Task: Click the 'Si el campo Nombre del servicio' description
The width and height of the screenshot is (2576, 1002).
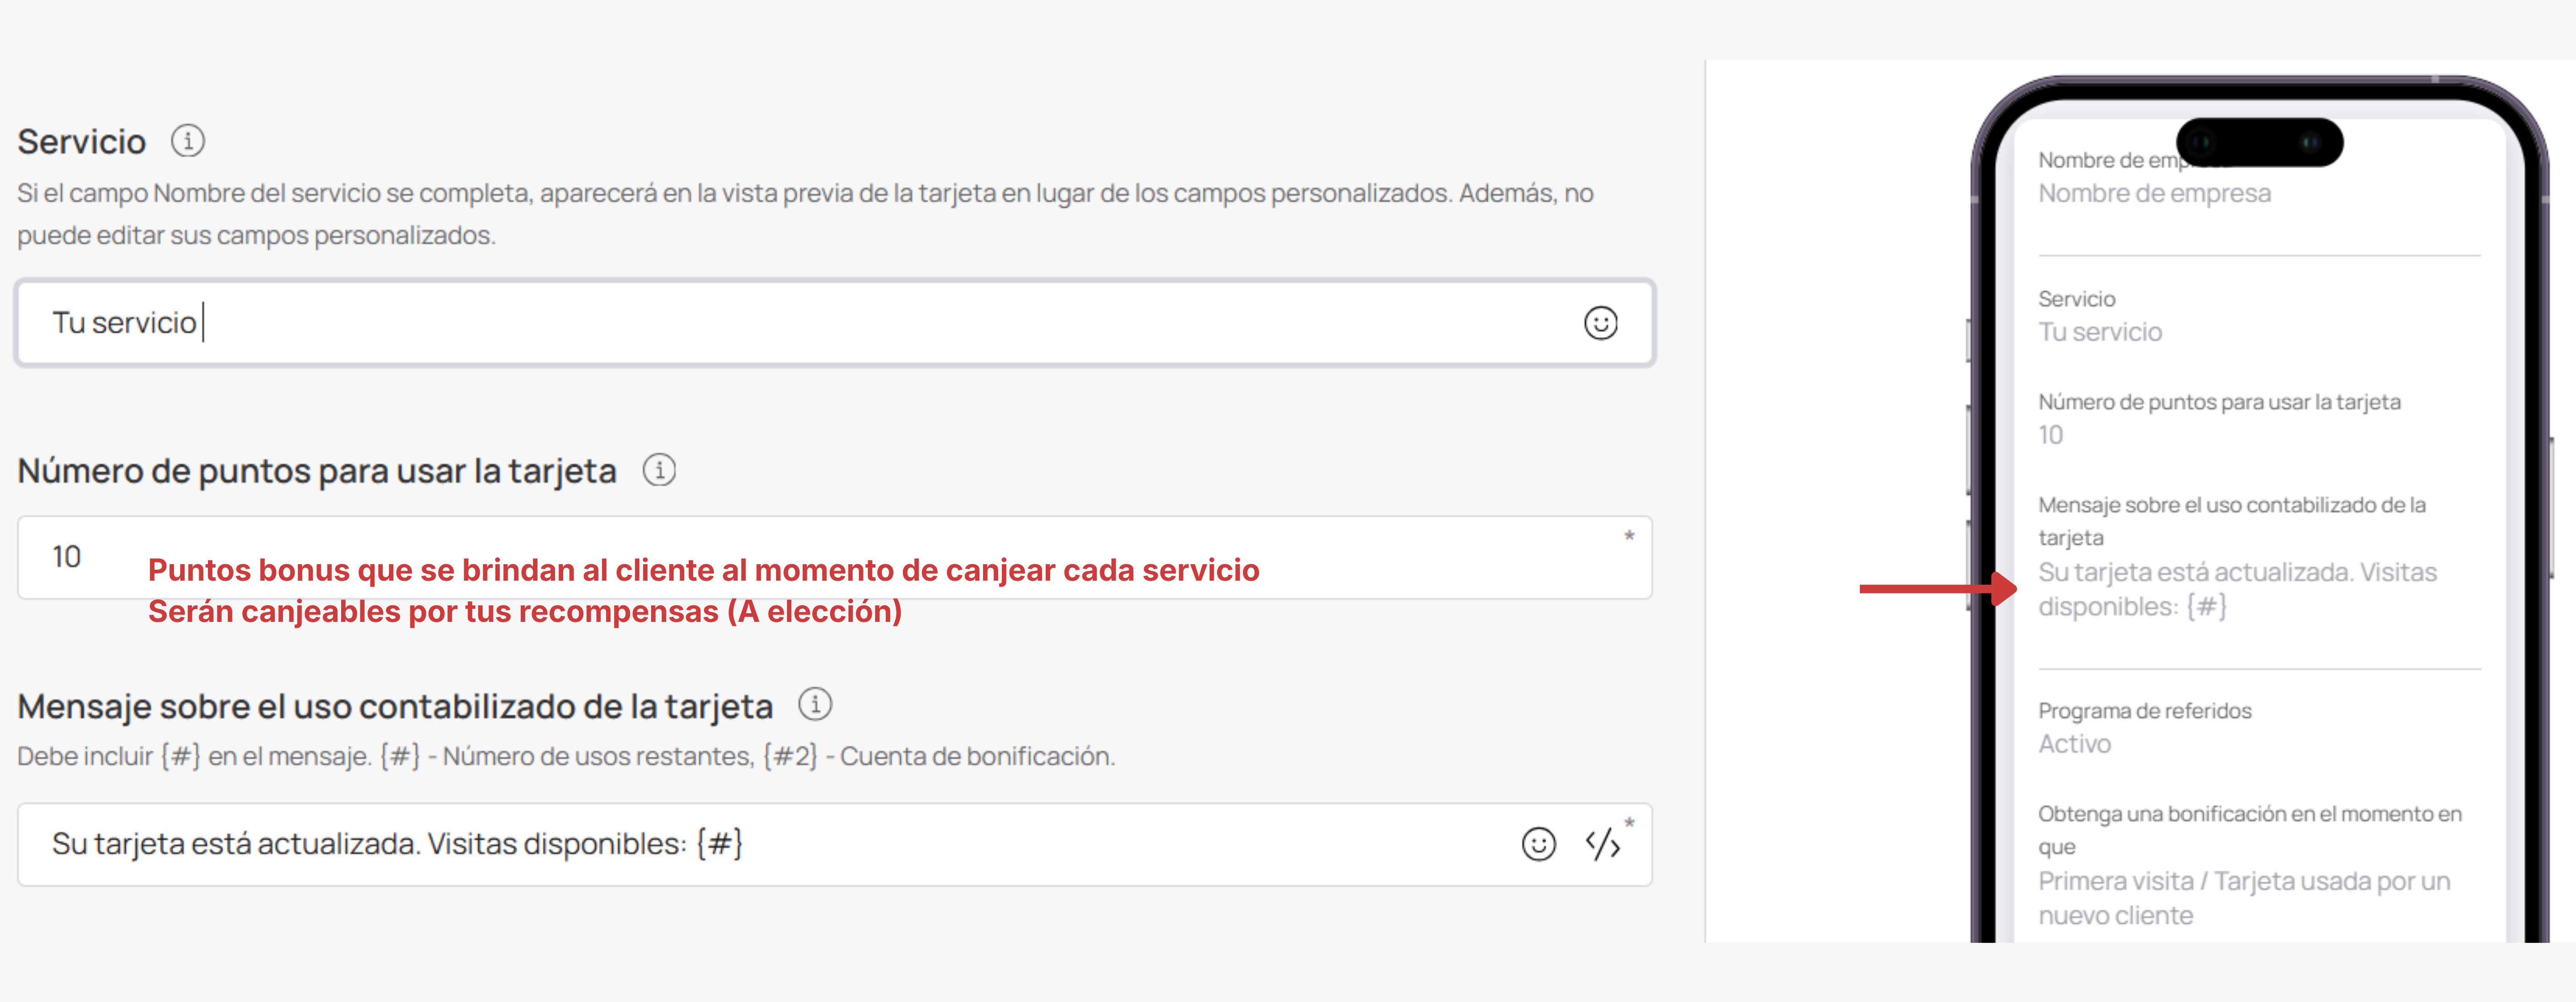Action: coord(805,214)
